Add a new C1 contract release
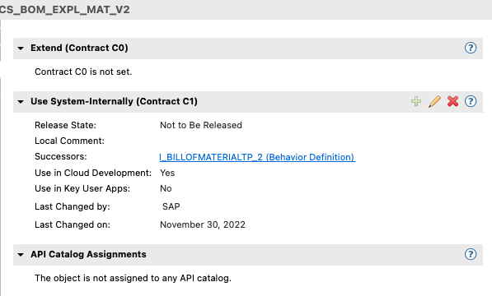Viewport: 492px width, 296px height. [416, 101]
